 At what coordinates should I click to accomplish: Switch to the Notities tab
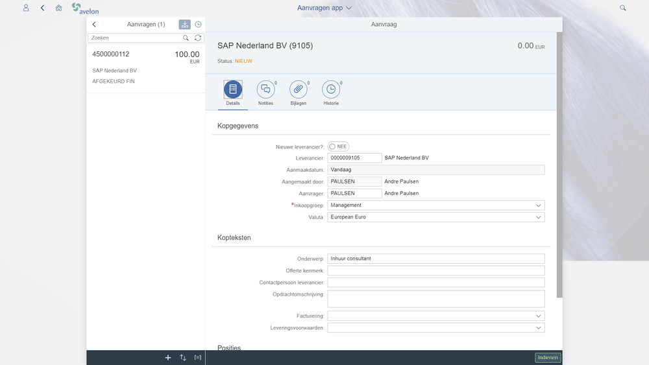(x=265, y=93)
